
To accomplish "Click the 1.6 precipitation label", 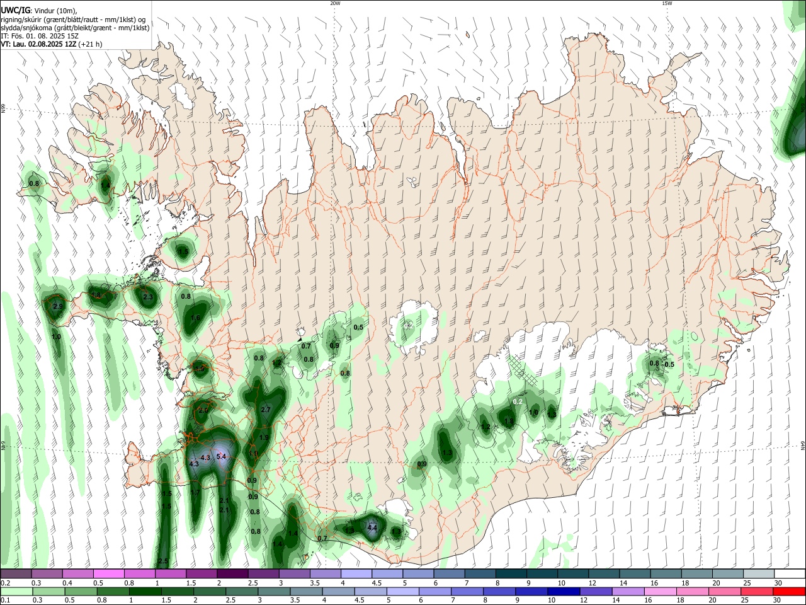I will (x=195, y=318).
